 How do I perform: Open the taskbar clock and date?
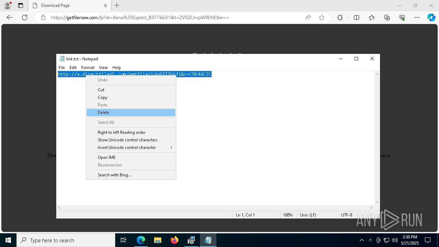tap(410, 240)
